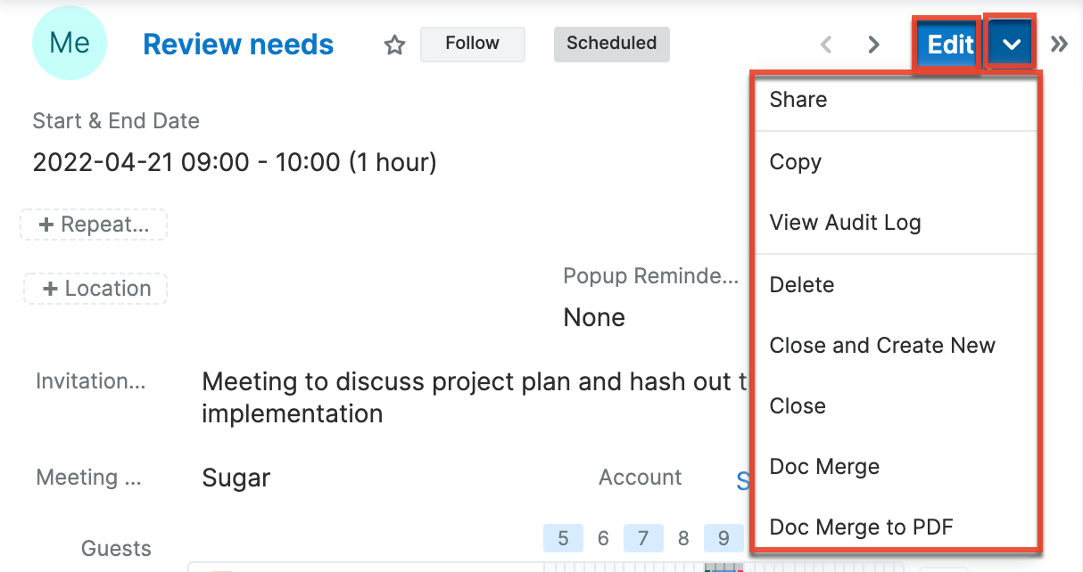
Task: Add a meeting Location
Action: point(95,289)
